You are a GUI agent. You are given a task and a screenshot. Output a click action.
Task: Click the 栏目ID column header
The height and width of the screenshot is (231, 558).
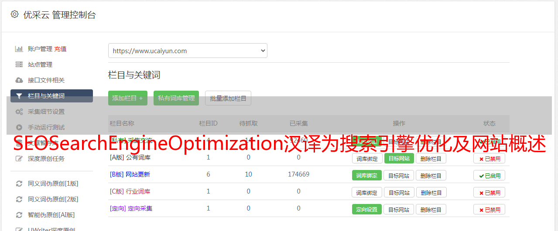tap(208, 123)
